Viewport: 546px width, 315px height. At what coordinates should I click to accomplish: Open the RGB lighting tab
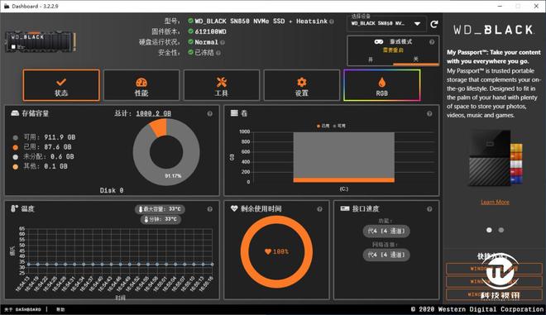click(381, 85)
